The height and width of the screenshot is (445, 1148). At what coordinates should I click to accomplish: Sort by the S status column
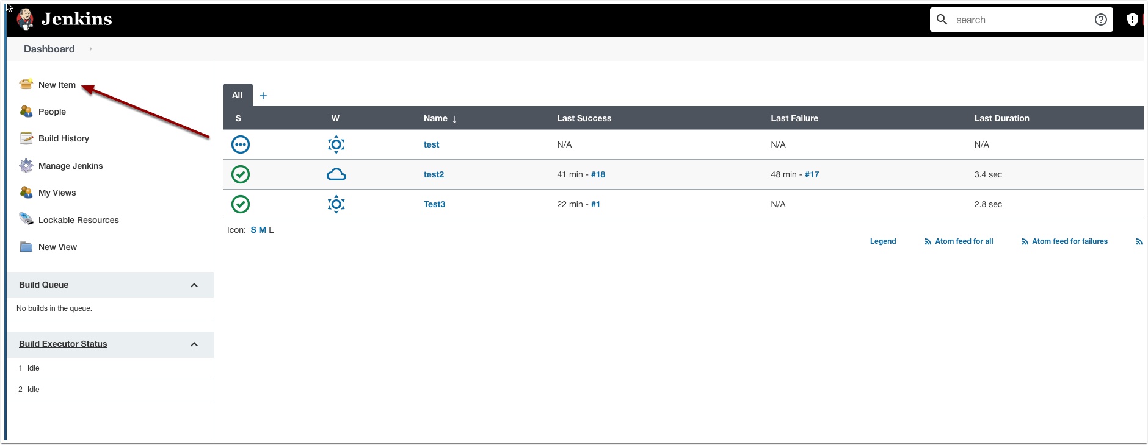pyautogui.click(x=238, y=118)
